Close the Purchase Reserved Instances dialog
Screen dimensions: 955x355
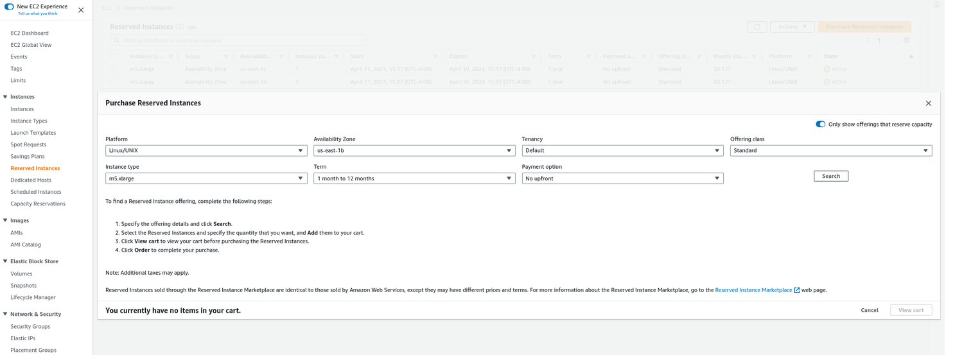tap(928, 103)
